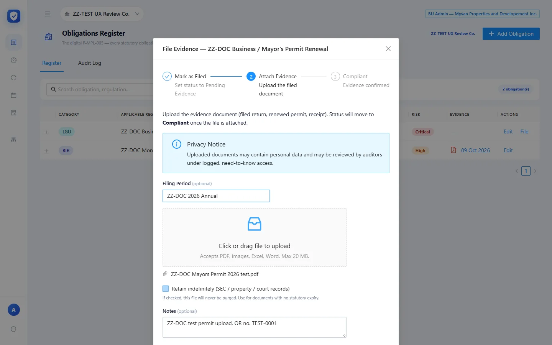Toggle the hamburger menu icon
This screenshot has width=552, height=345.
(x=48, y=14)
